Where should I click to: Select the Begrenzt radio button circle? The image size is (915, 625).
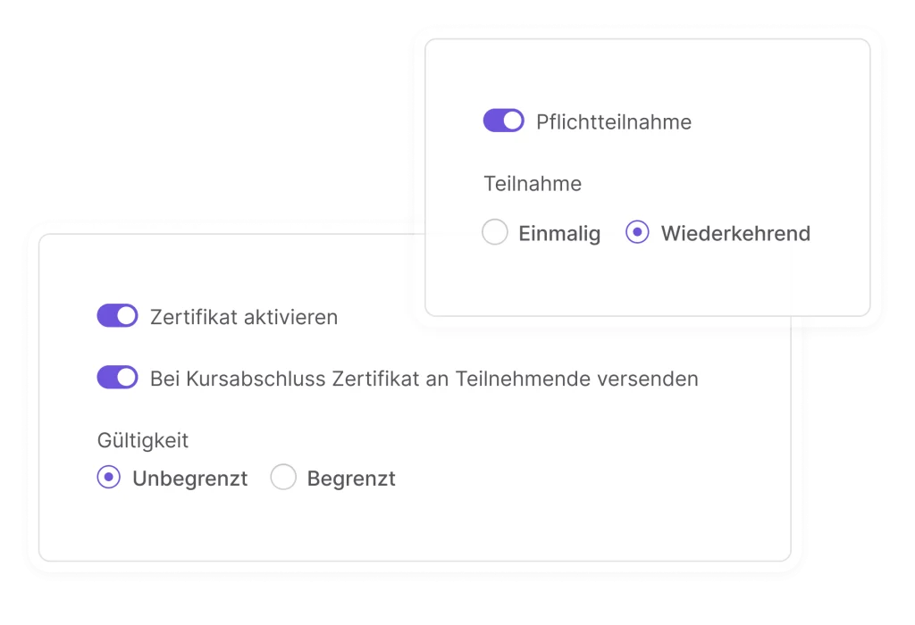pyautogui.click(x=283, y=478)
